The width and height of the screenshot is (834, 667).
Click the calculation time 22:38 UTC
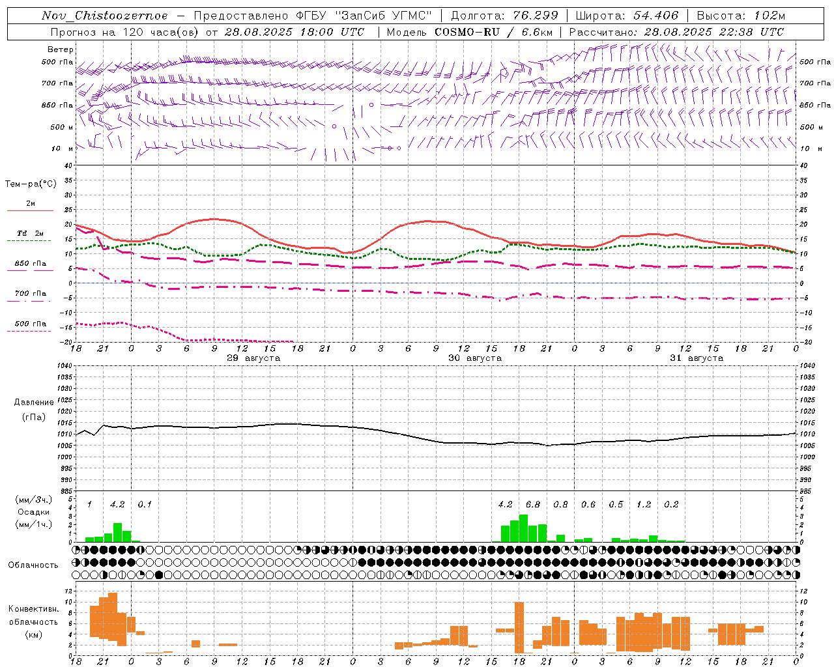[x=750, y=32]
